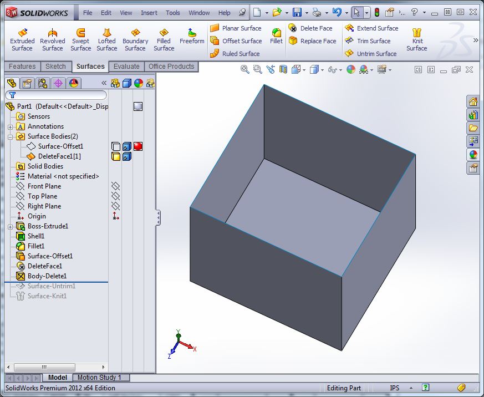484x397 pixels.
Task: Collapse the Surface Bodies(2) folder
Action: [x=10, y=136]
